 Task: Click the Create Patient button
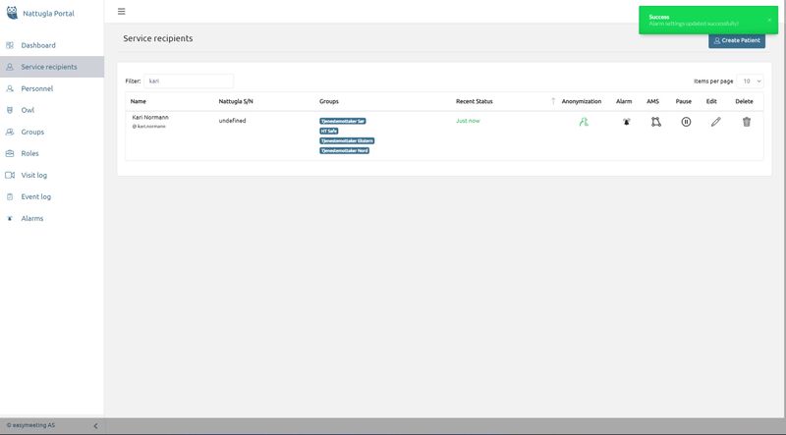pyautogui.click(x=737, y=40)
